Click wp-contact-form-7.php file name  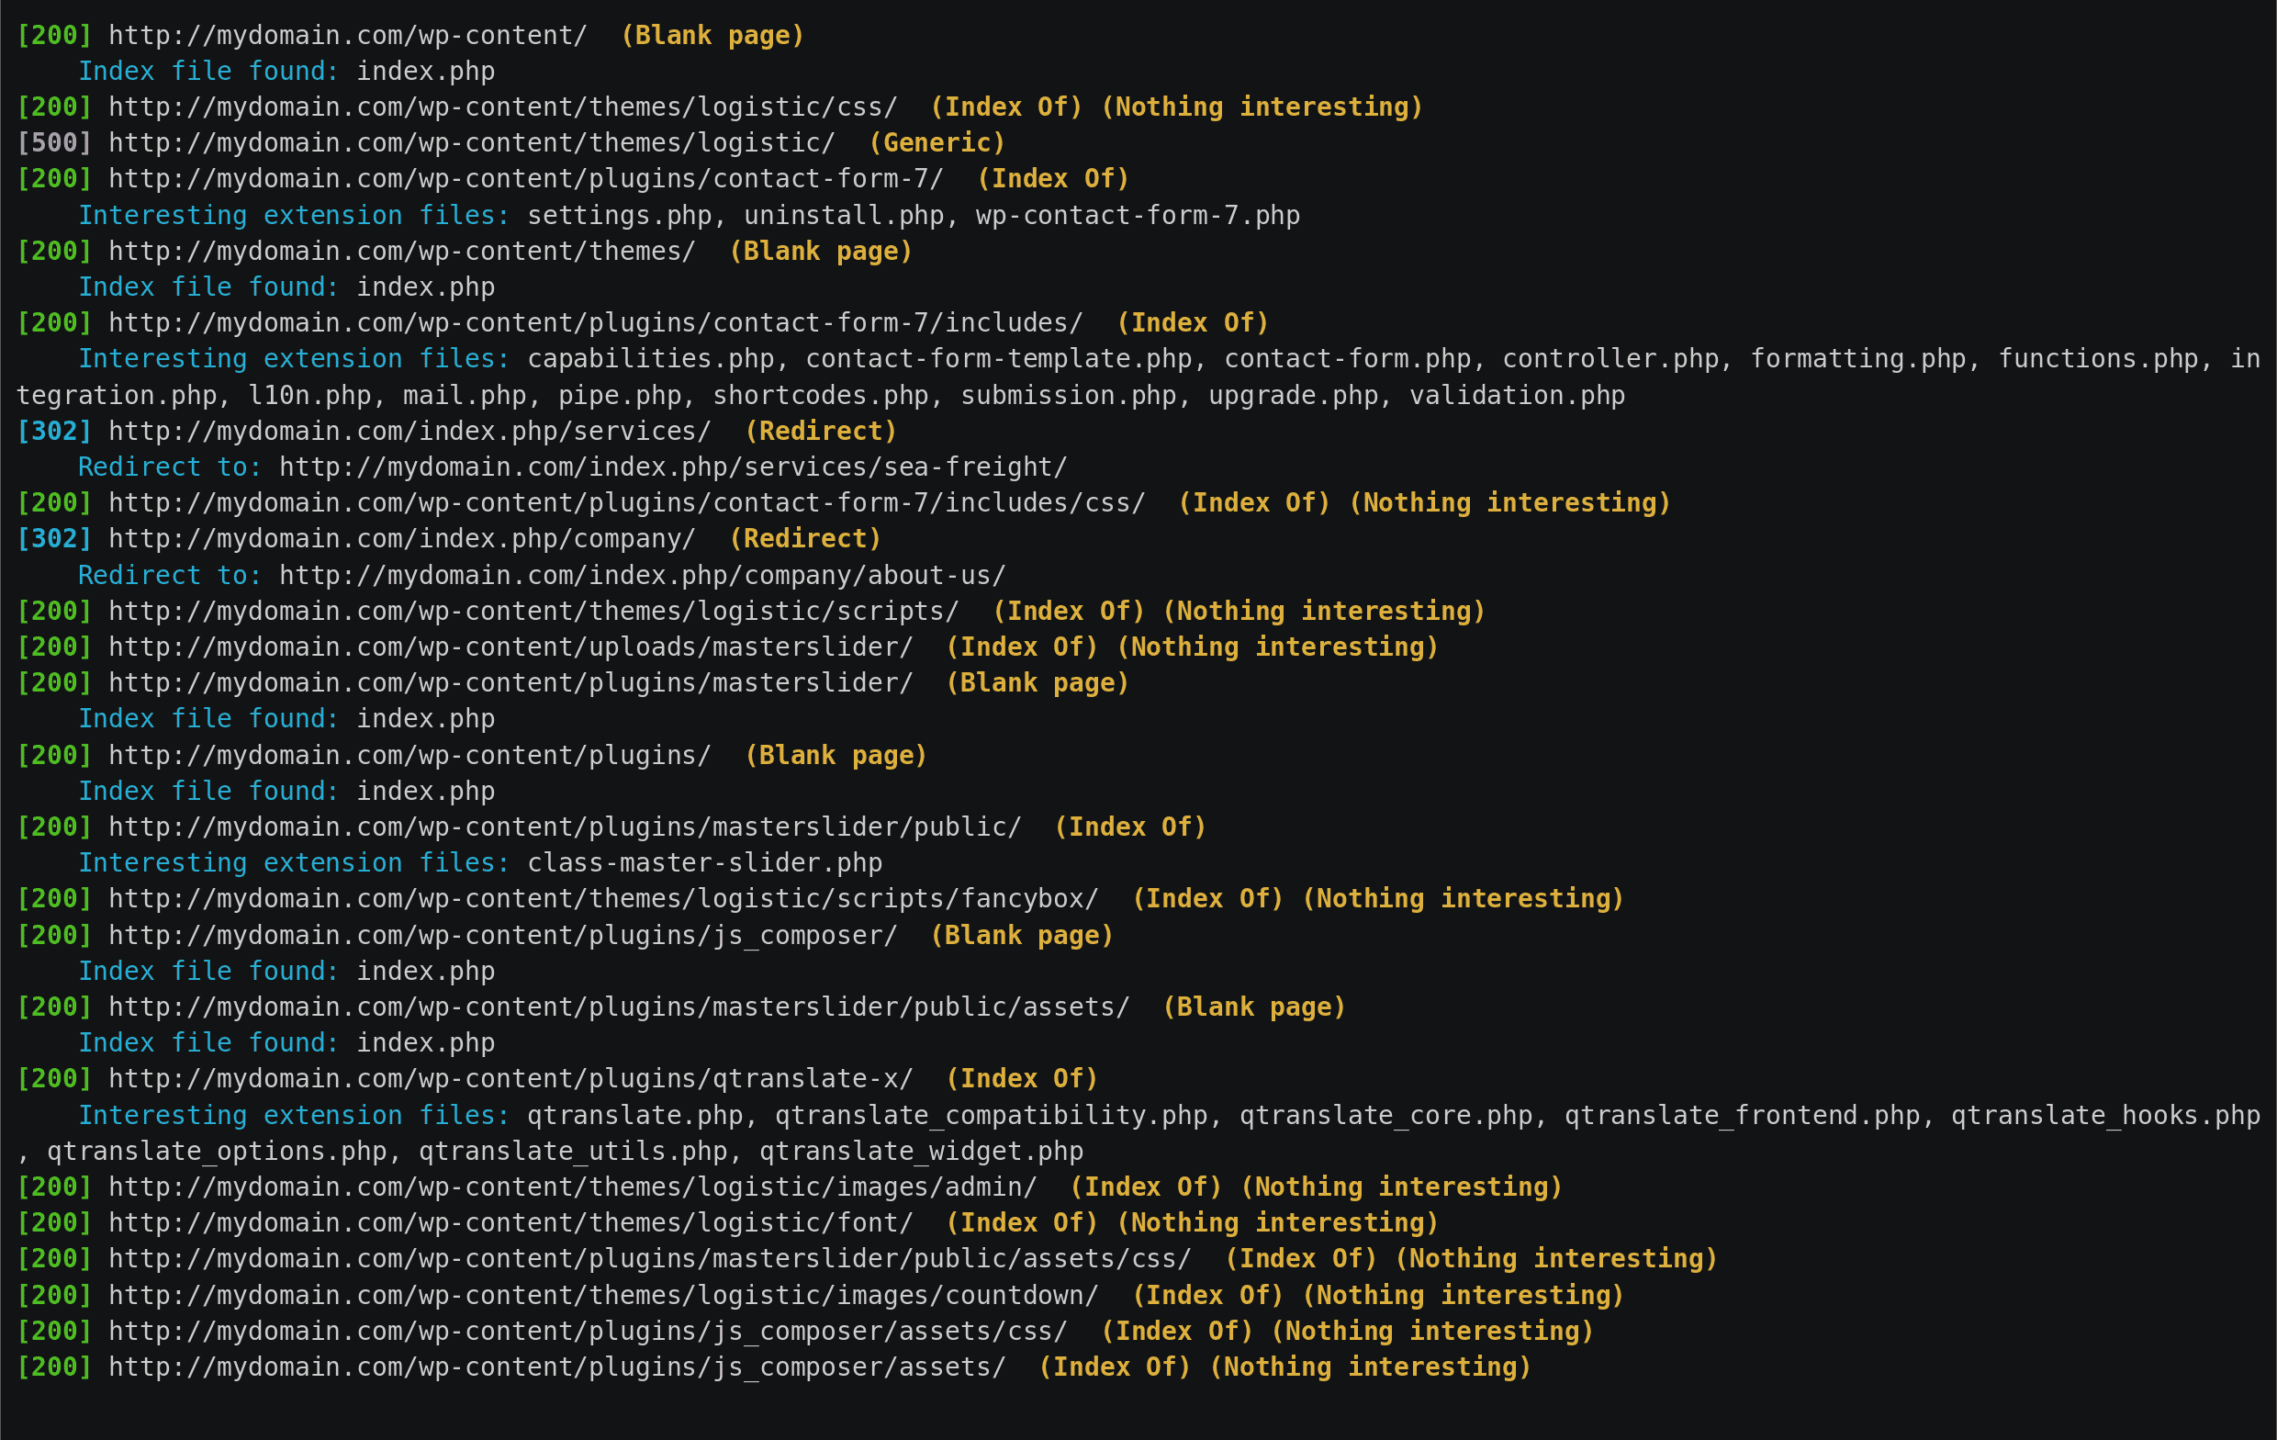tap(1138, 216)
